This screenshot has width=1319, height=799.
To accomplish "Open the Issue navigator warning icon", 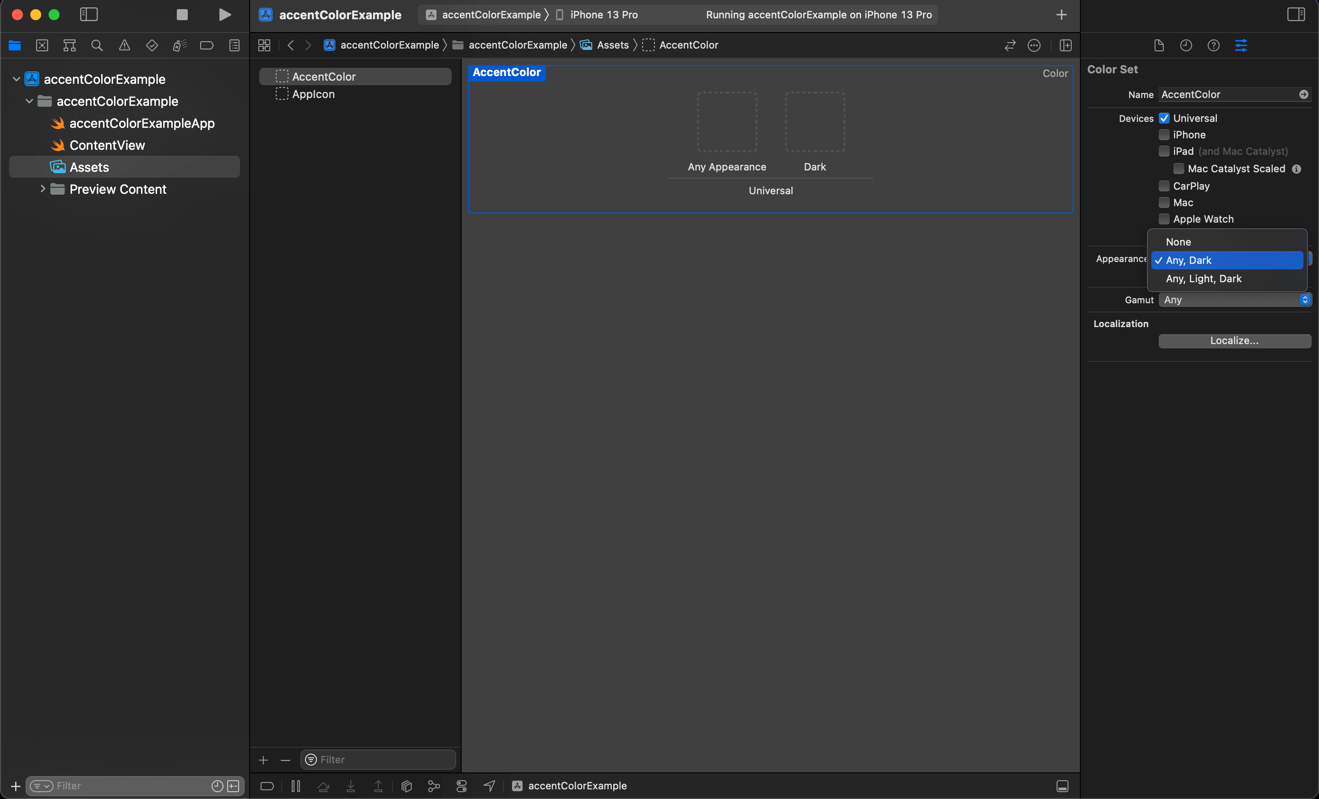I will pos(124,45).
